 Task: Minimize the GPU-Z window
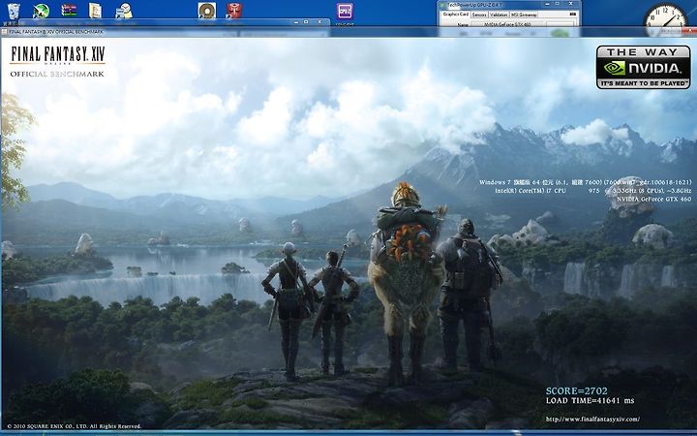tap(547, 4)
